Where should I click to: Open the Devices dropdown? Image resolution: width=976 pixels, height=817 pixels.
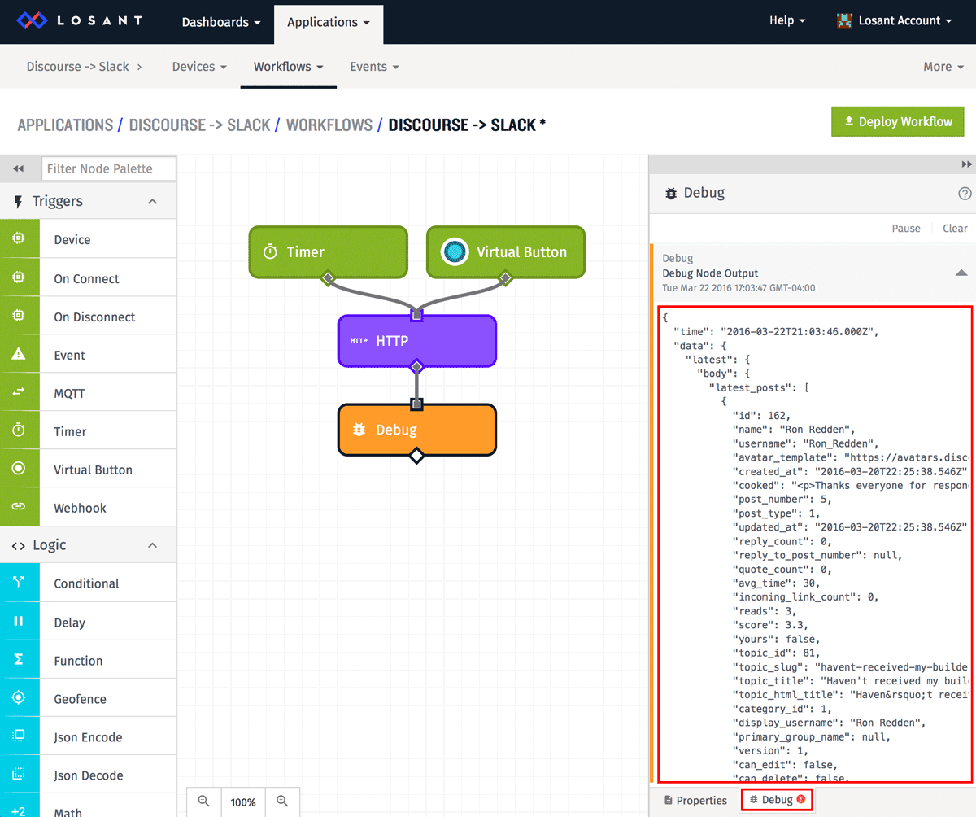(199, 67)
